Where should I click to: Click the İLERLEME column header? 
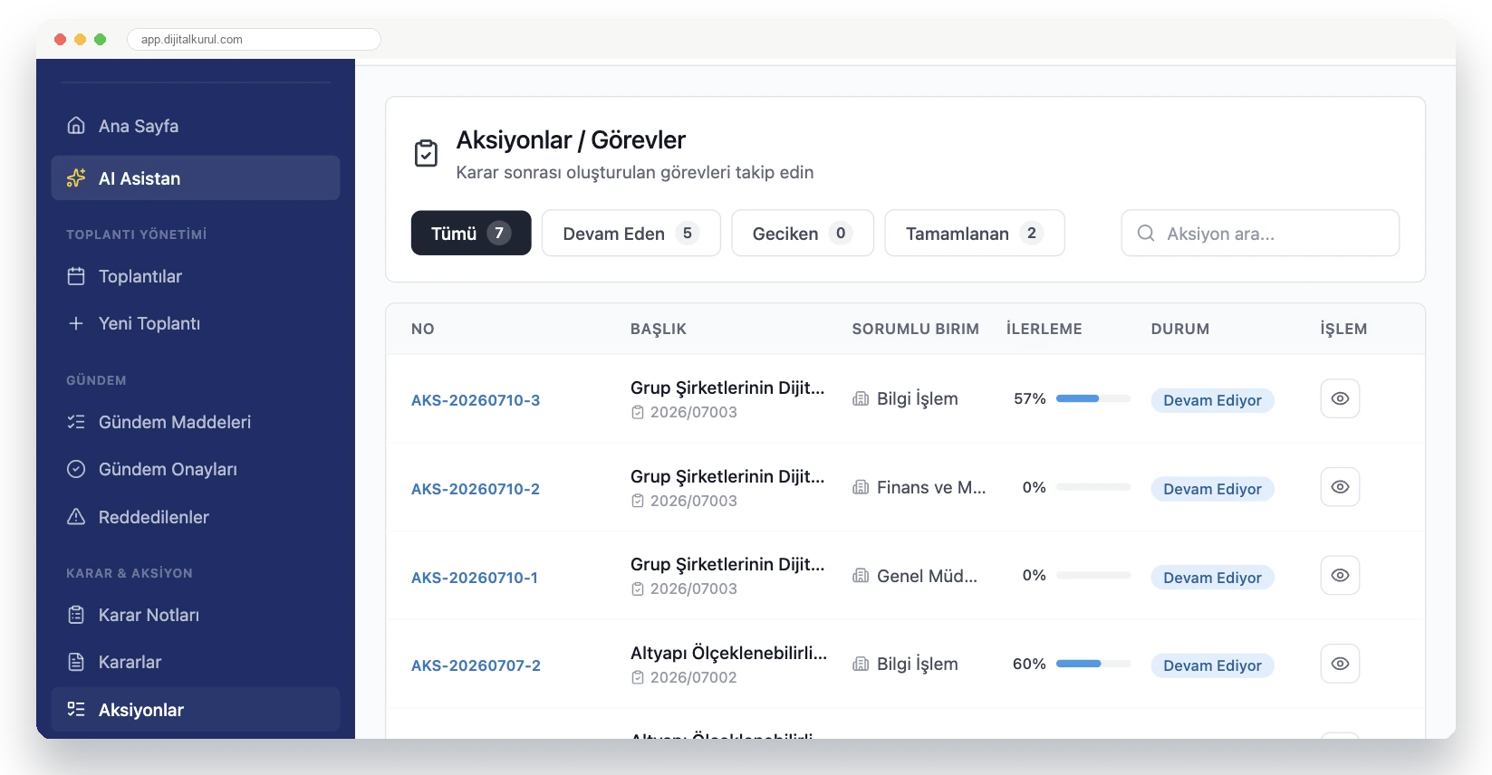[x=1044, y=329]
